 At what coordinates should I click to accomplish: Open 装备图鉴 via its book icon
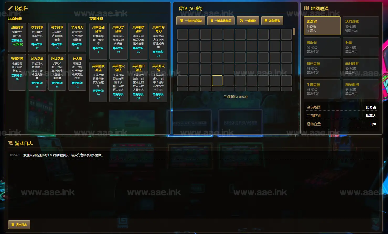(x=266, y=21)
